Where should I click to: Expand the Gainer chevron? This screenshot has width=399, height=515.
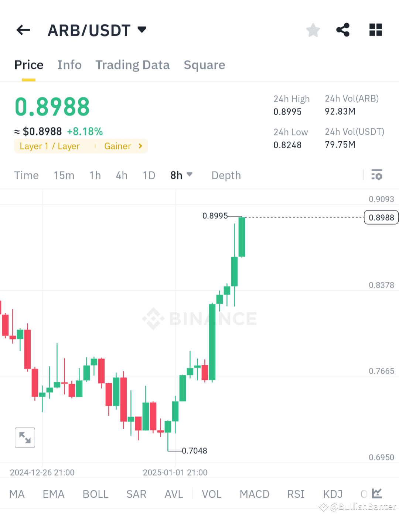point(140,146)
